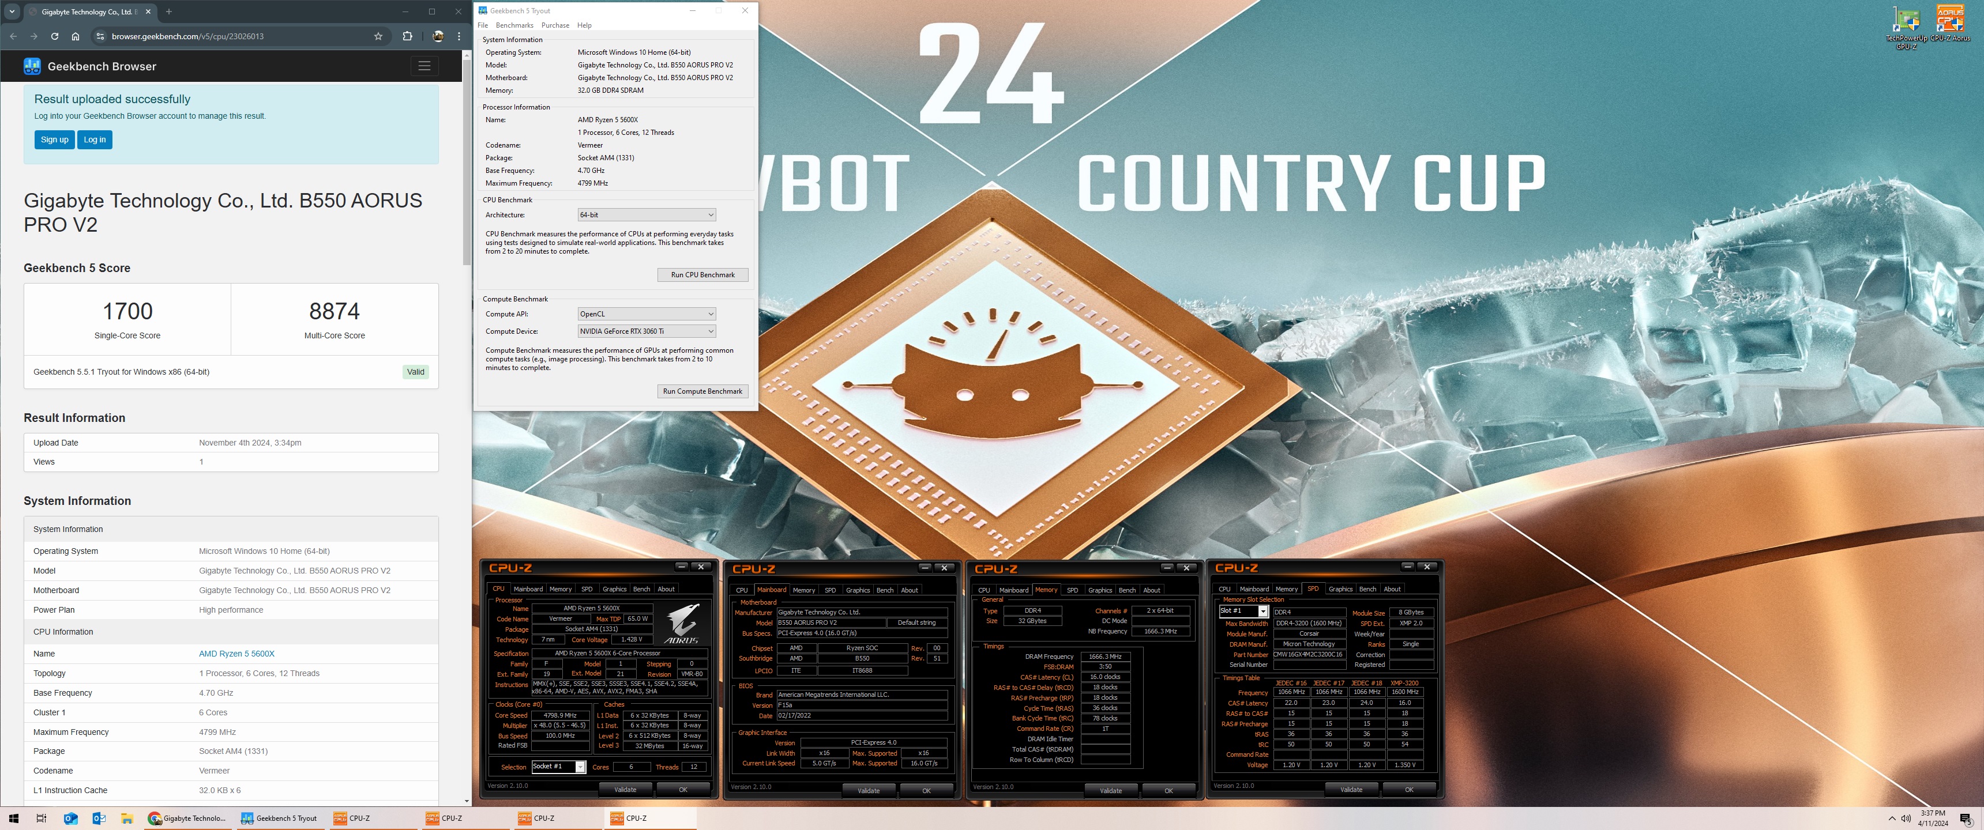Run the CPU Benchmark
The image size is (1984, 830).
pyautogui.click(x=702, y=275)
